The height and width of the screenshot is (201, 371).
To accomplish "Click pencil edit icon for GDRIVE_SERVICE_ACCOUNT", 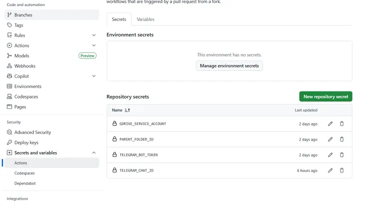I will 330,124.
